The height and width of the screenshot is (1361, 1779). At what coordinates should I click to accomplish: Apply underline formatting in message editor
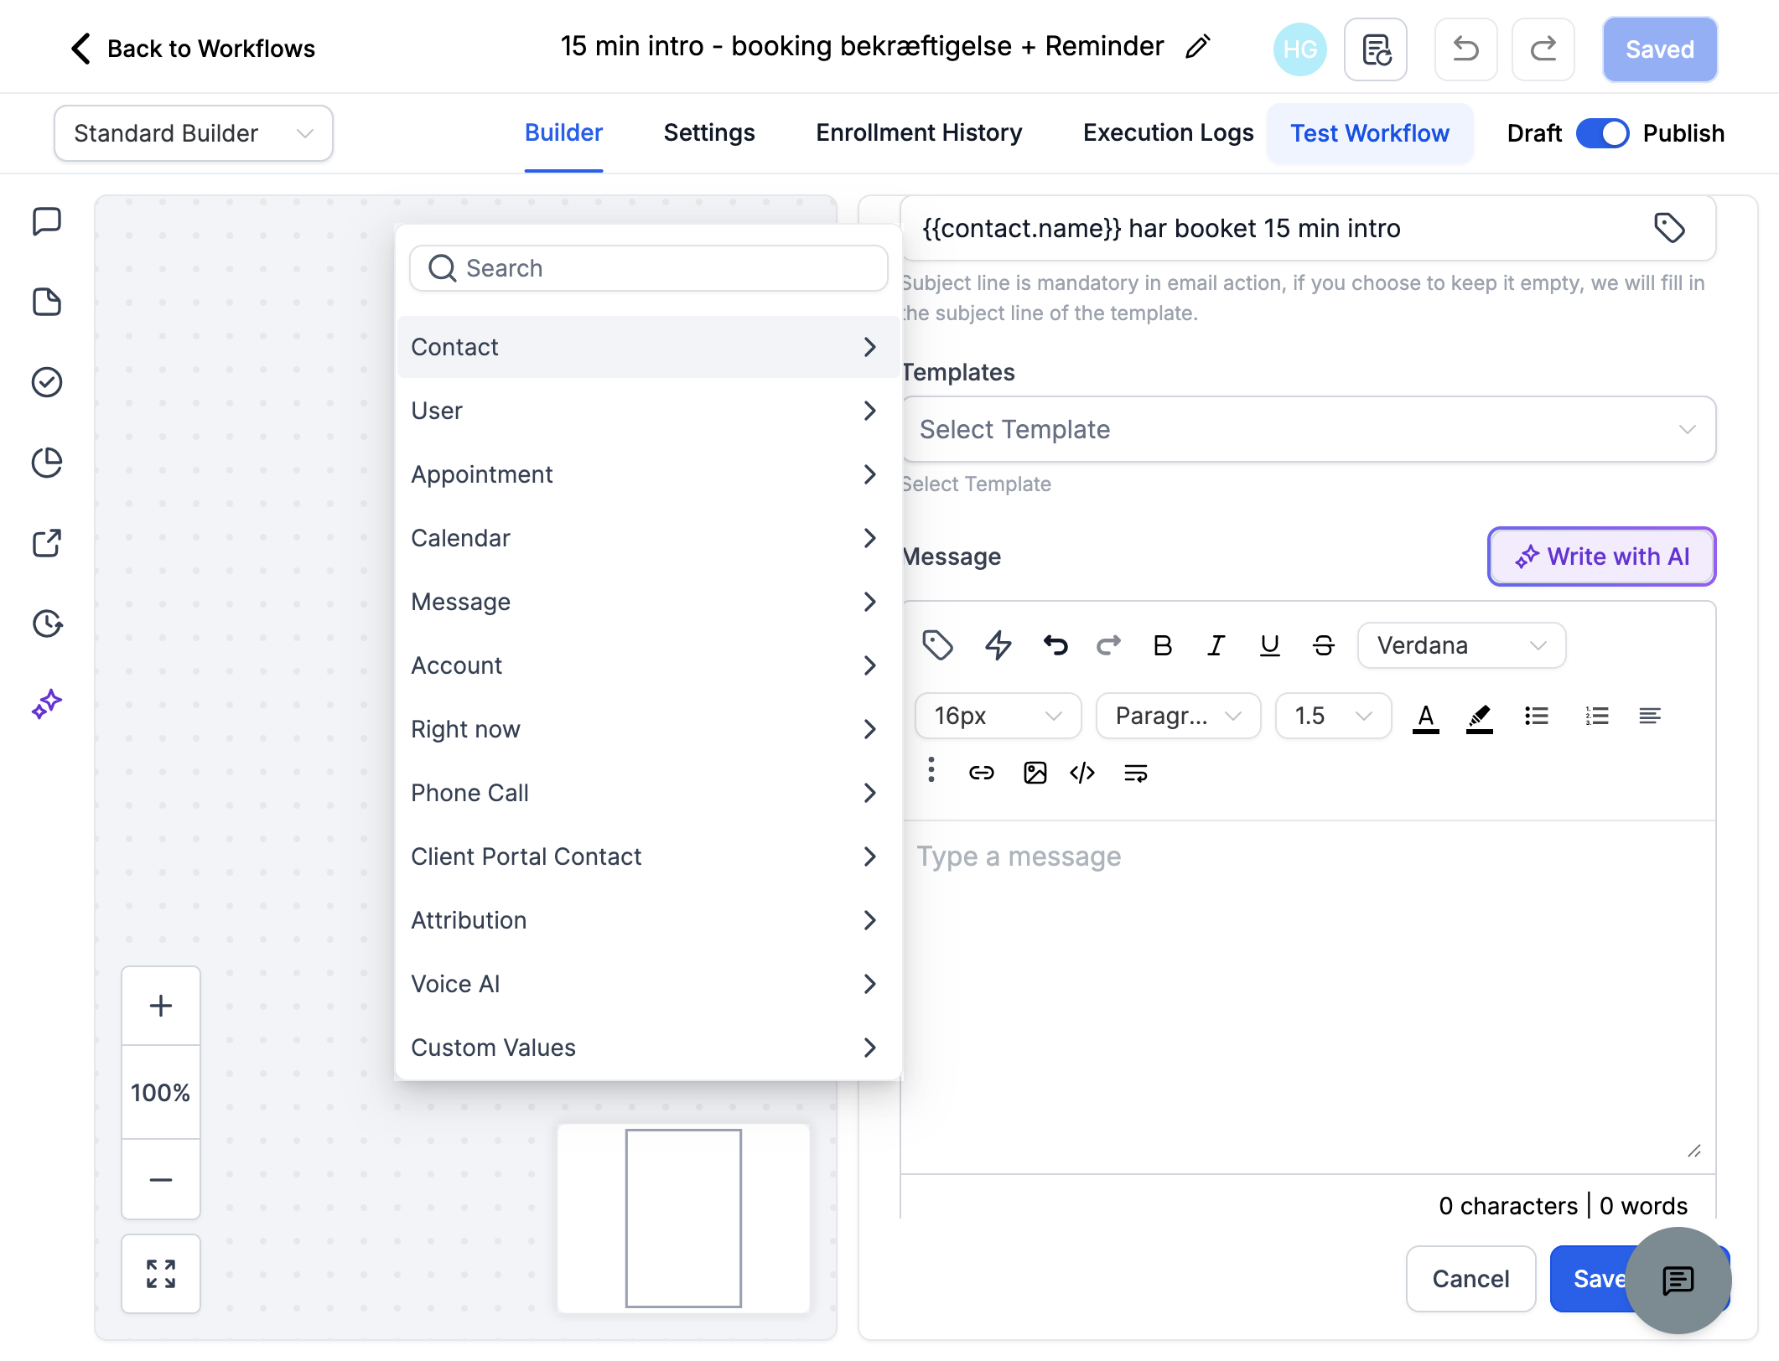pyautogui.click(x=1269, y=645)
